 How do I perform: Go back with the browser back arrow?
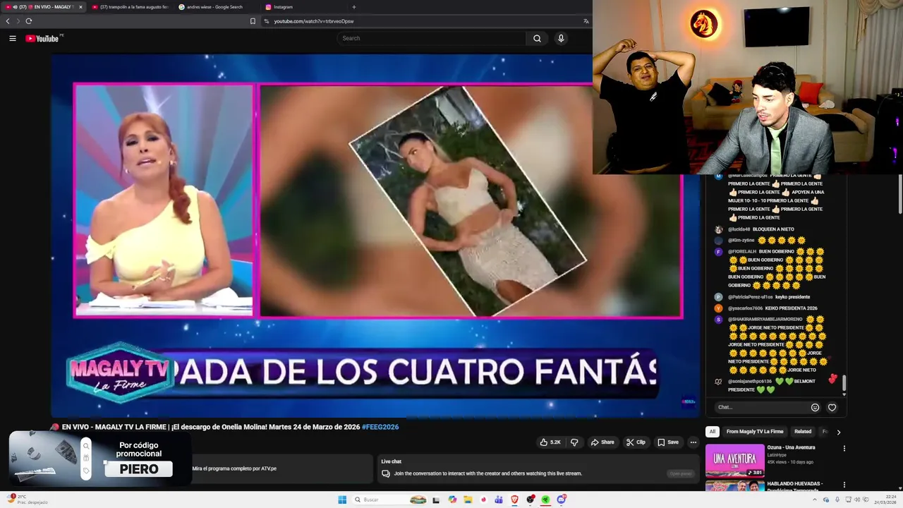8,21
